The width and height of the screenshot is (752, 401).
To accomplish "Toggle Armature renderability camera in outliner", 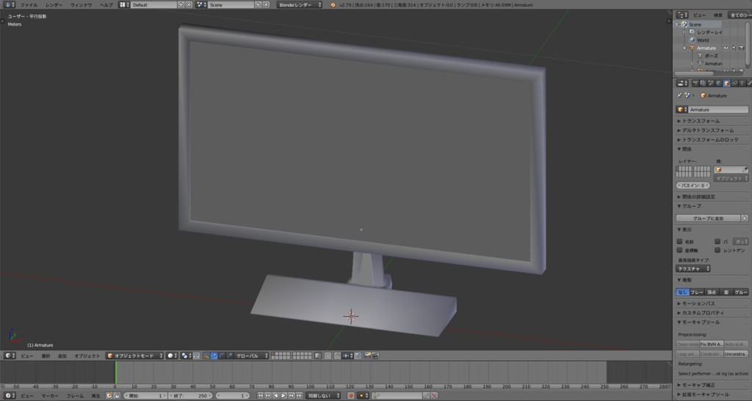I will click(x=742, y=48).
